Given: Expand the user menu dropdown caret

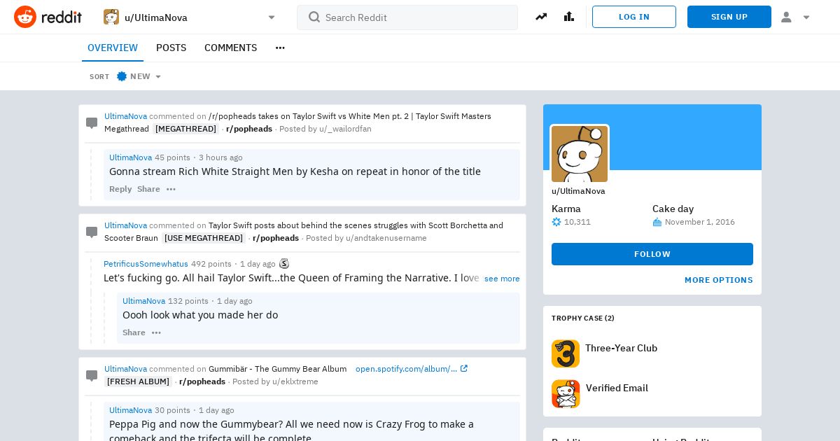Looking at the screenshot, I should click(x=806, y=17).
